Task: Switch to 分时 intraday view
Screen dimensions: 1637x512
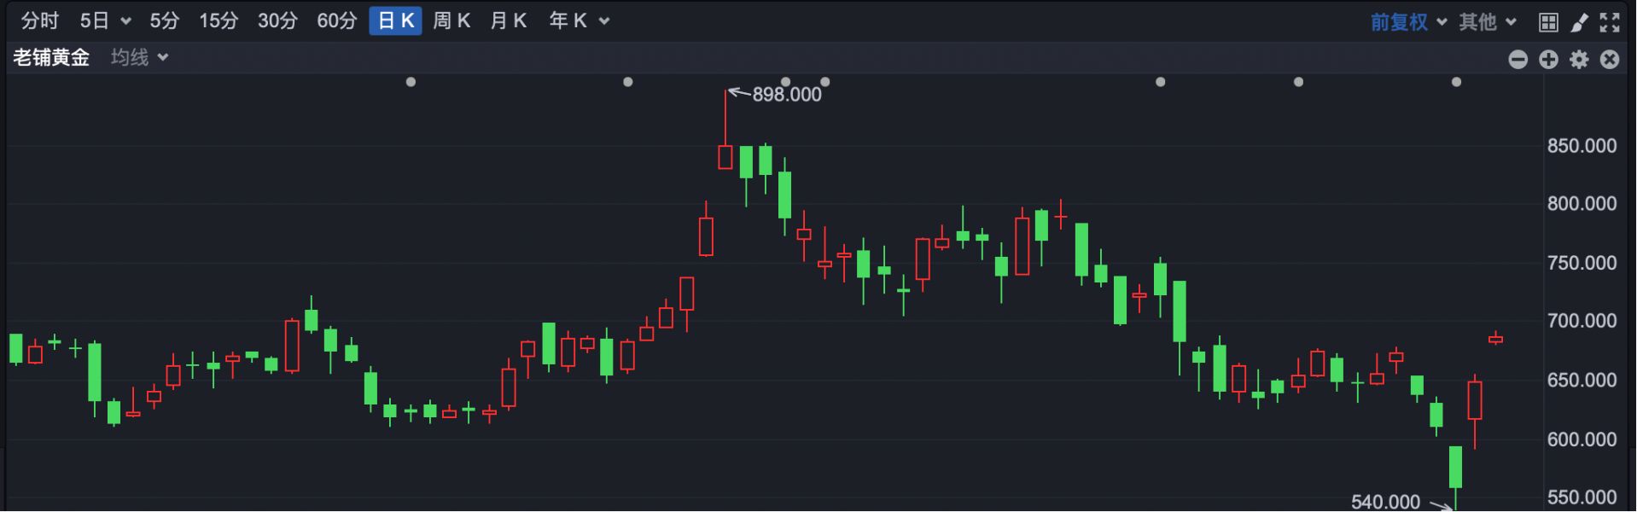Action: point(40,21)
